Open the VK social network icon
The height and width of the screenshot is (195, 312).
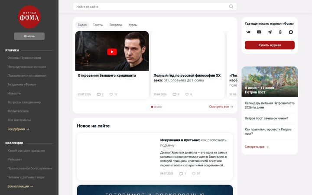248,32
